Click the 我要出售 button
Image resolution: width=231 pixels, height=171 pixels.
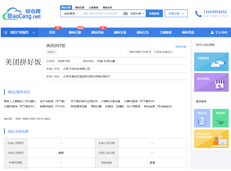click(176, 13)
